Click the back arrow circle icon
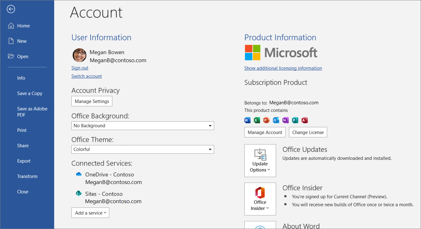 [x=11, y=9]
